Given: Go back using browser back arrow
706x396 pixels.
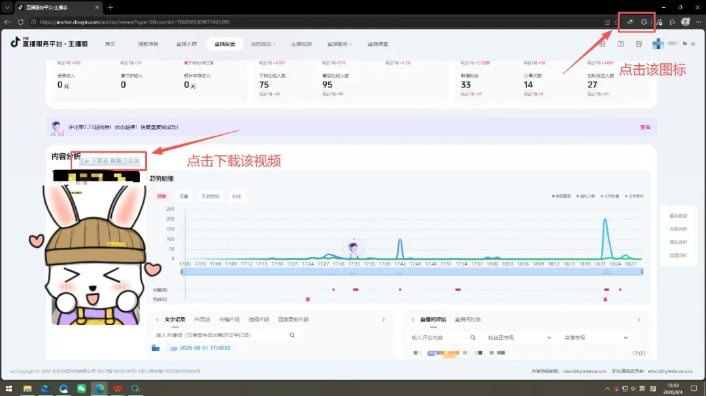Looking at the screenshot, I should pyautogui.click(x=7, y=22).
